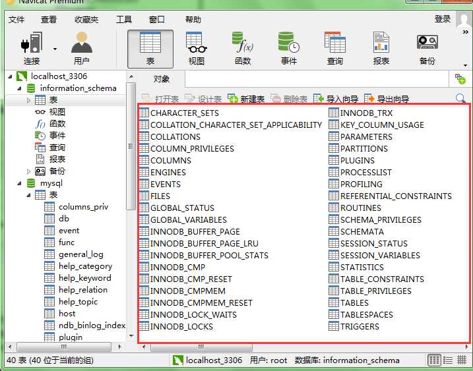Image resolution: width=473 pixels, height=371 pixels.
Task: Select COLUMN_PRIVILEGES table in object list
Action: pyautogui.click(x=187, y=148)
